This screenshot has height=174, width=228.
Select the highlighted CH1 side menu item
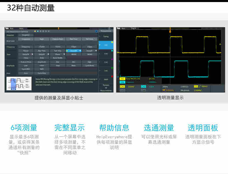pos(106,45)
